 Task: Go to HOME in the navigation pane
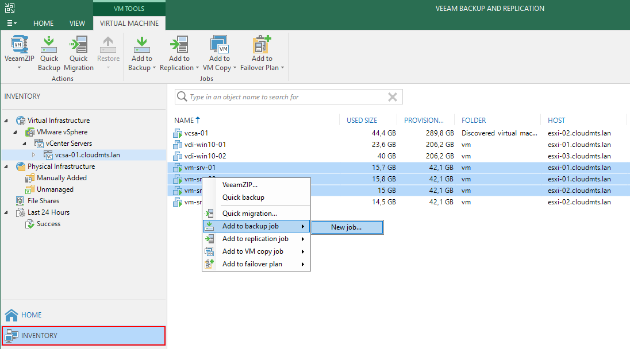[32, 315]
